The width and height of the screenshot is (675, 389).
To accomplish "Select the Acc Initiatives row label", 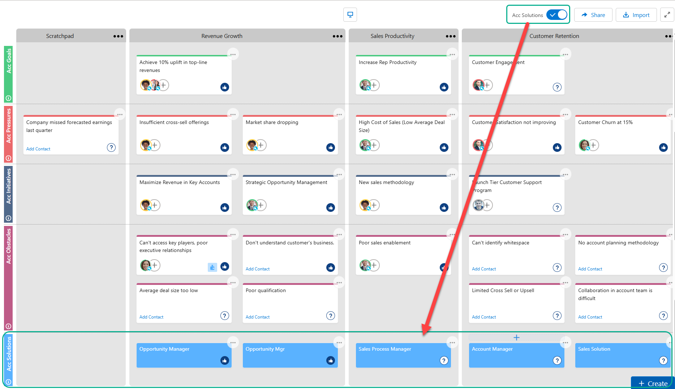I will pyautogui.click(x=9, y=186).
